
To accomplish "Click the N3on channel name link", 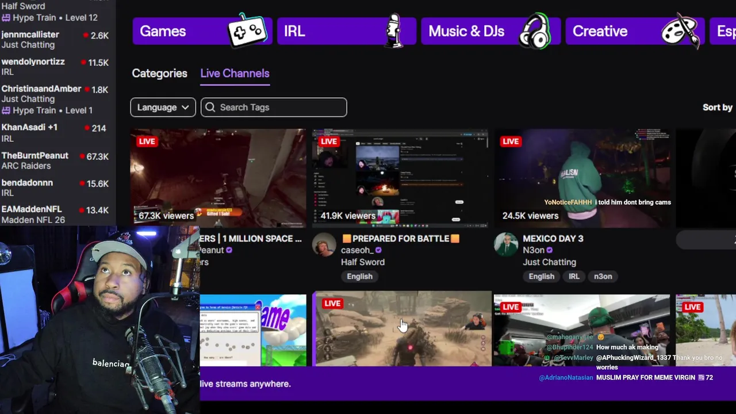I will coord(534,250).
